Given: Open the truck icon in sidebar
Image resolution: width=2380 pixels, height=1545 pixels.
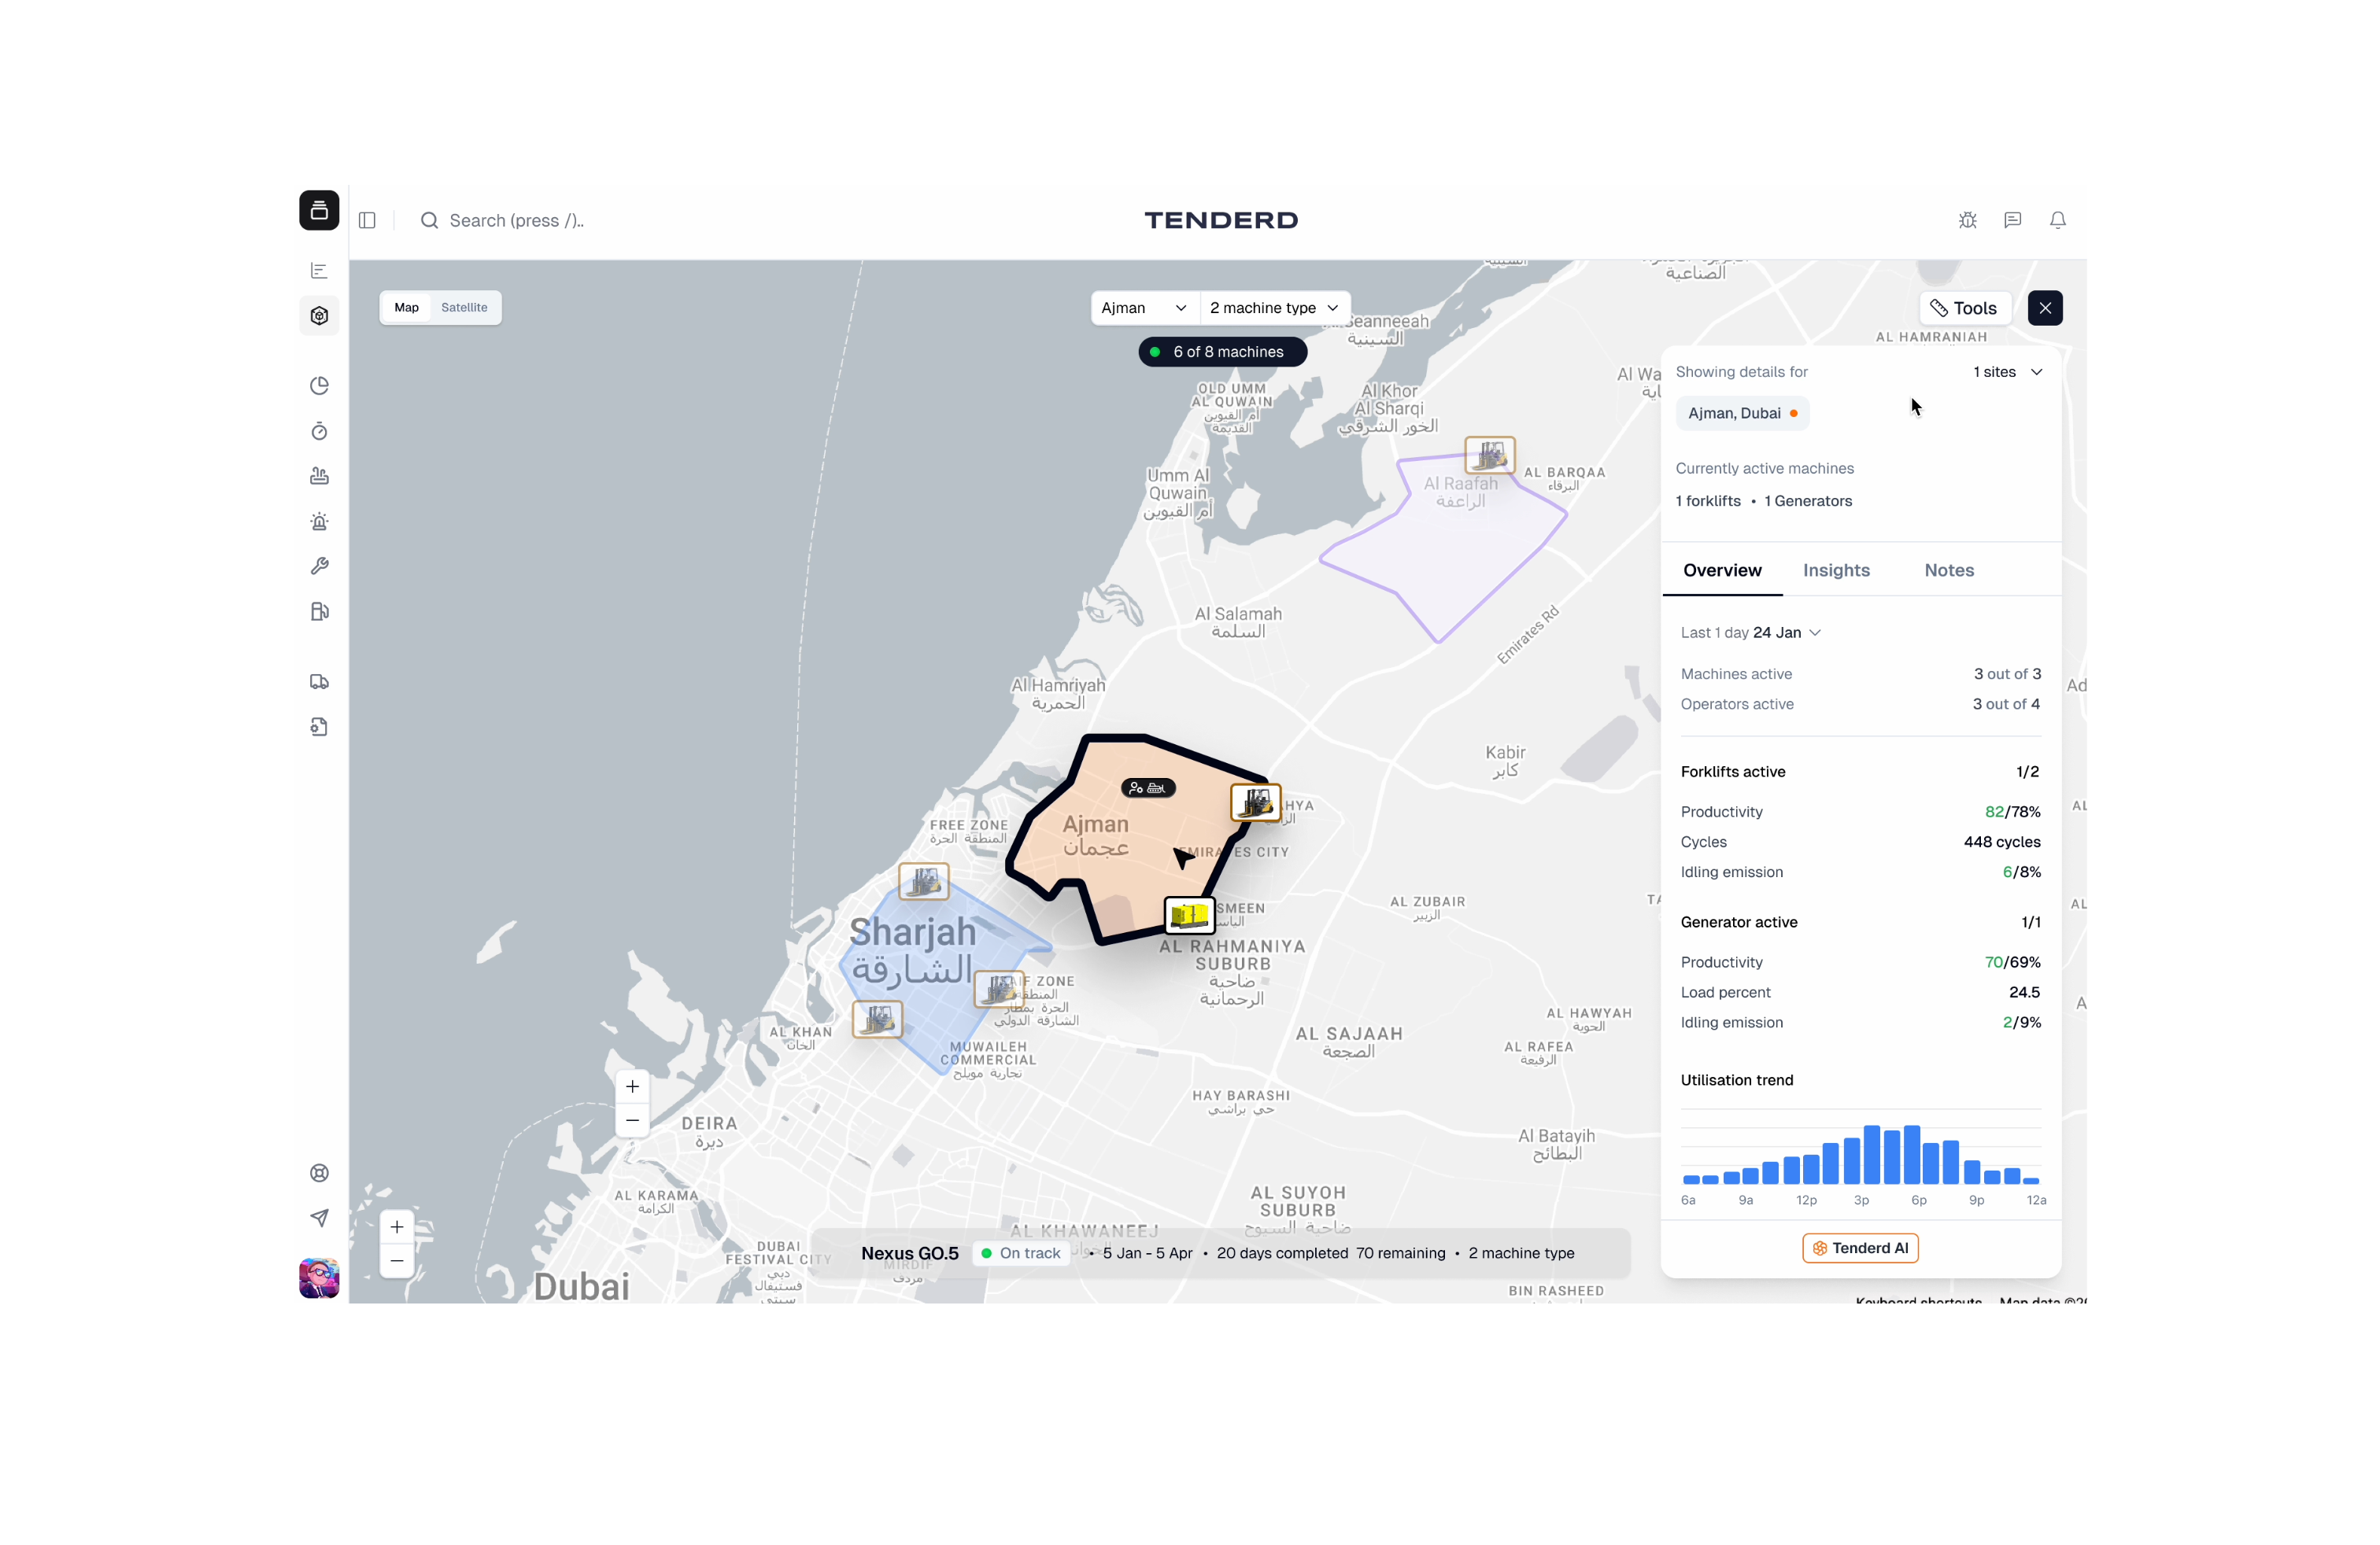Looking at the screenshot, I should [x=319, y=681].
